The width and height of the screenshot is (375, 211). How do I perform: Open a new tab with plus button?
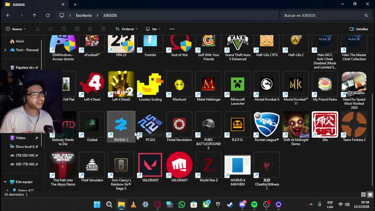75,4
